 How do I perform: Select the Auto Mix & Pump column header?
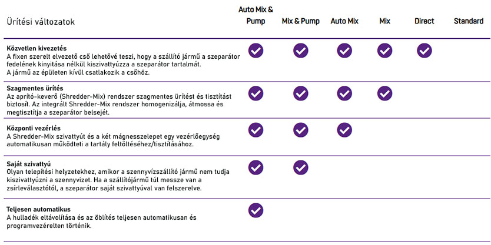(x=256, y=15)
